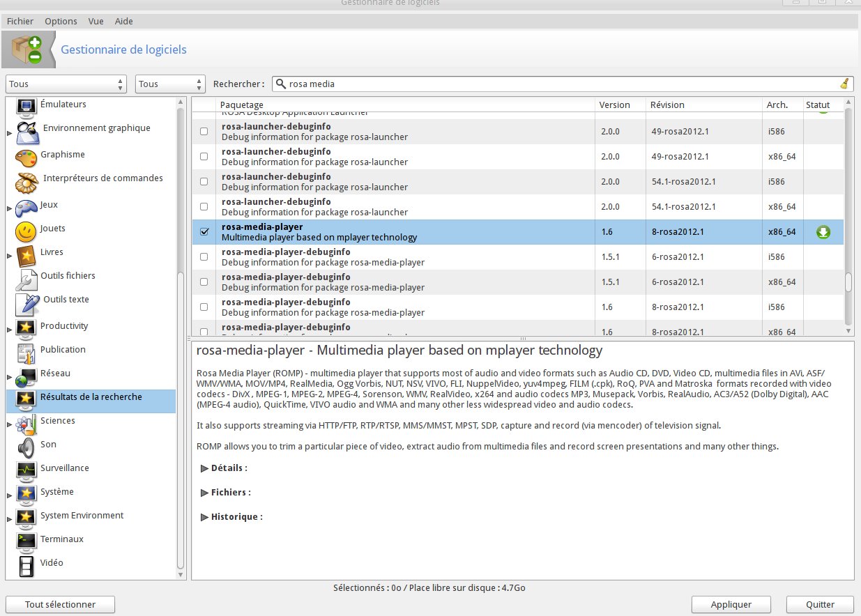Expand the Sciences category arrow

point(10,424)
